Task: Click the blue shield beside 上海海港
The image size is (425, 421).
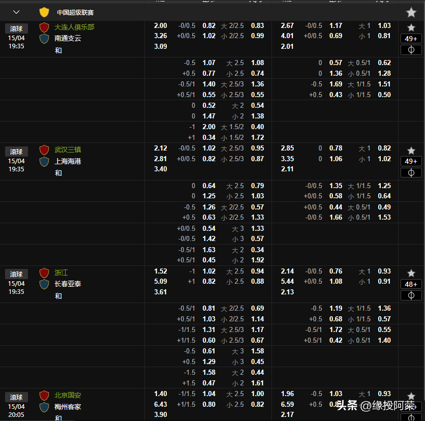Action: tap(44, 161)
